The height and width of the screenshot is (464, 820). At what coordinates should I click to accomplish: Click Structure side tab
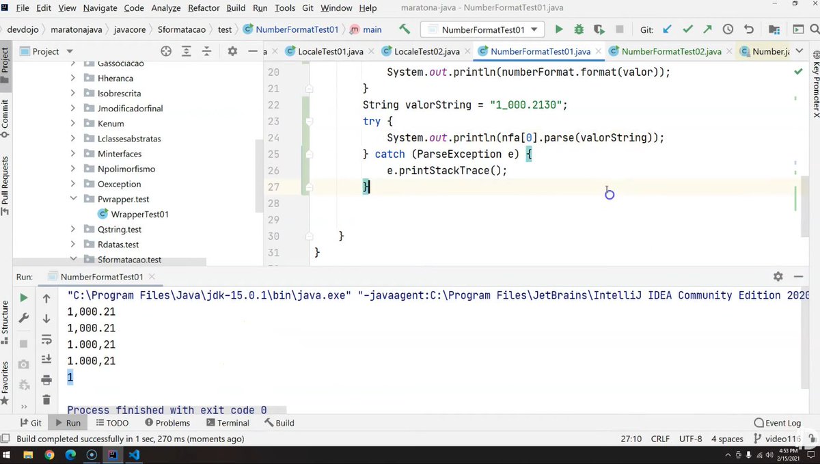(5, 322)
